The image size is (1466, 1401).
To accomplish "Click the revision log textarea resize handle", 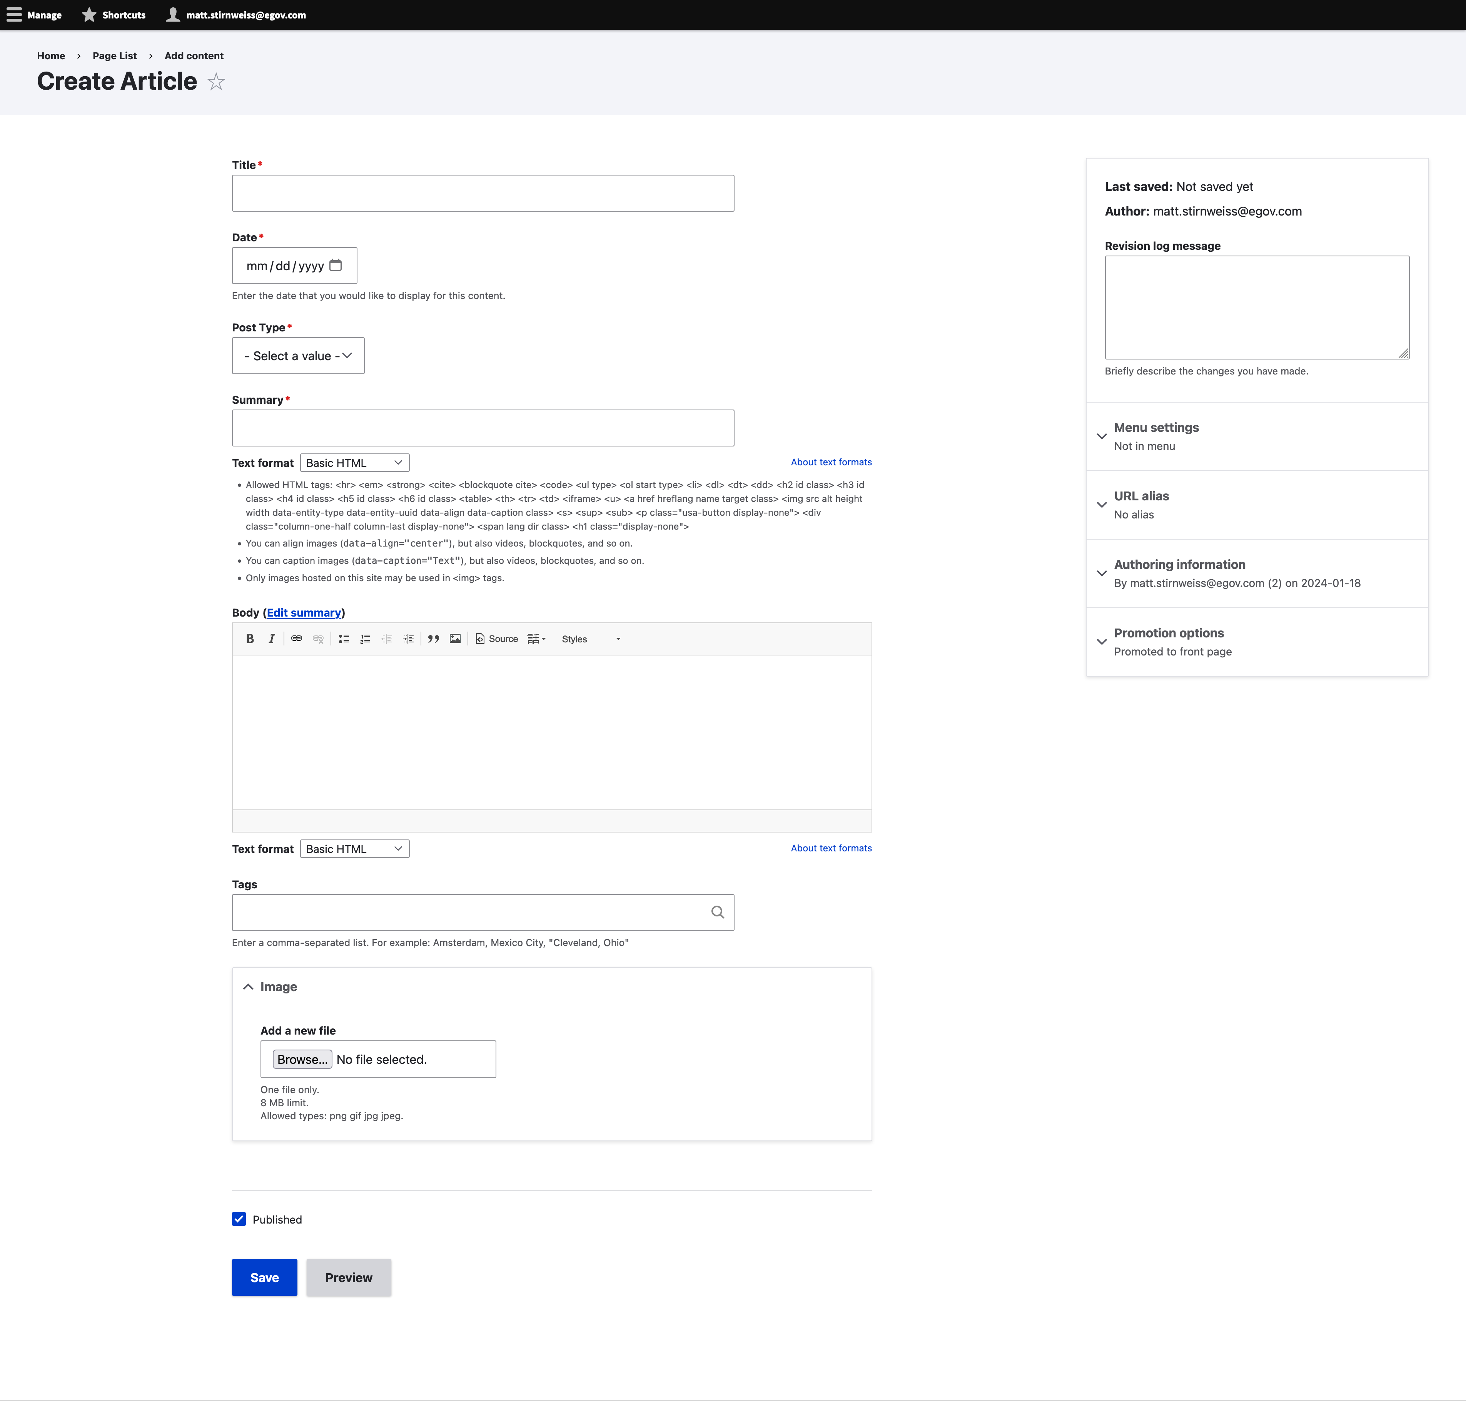I will click(1403, 353).
